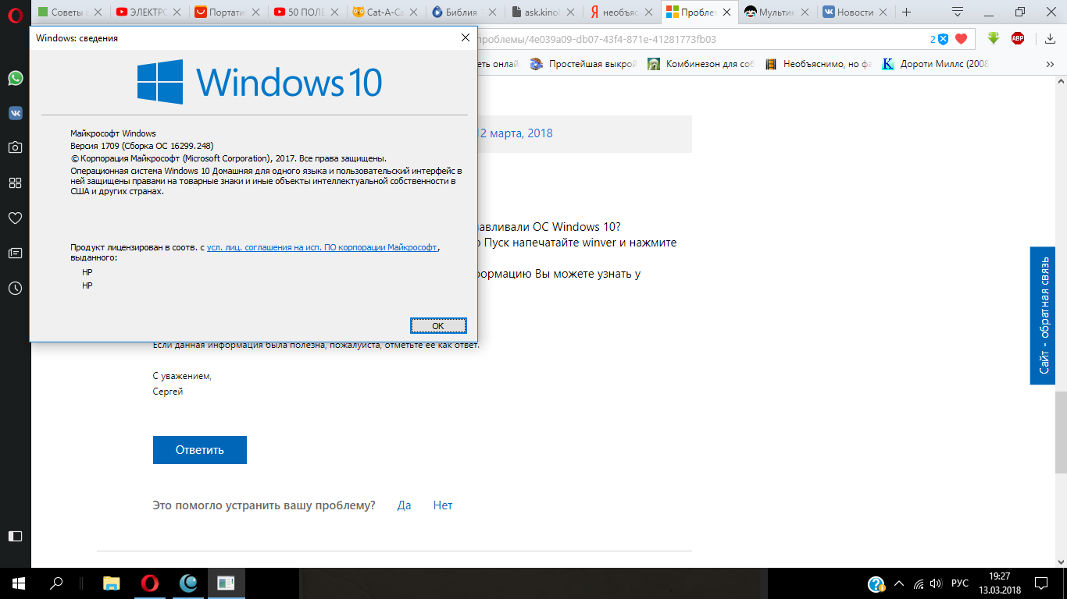Answer Нет to the helpfulness question
Screen dimensions: 1067x599
pos(443,505)
